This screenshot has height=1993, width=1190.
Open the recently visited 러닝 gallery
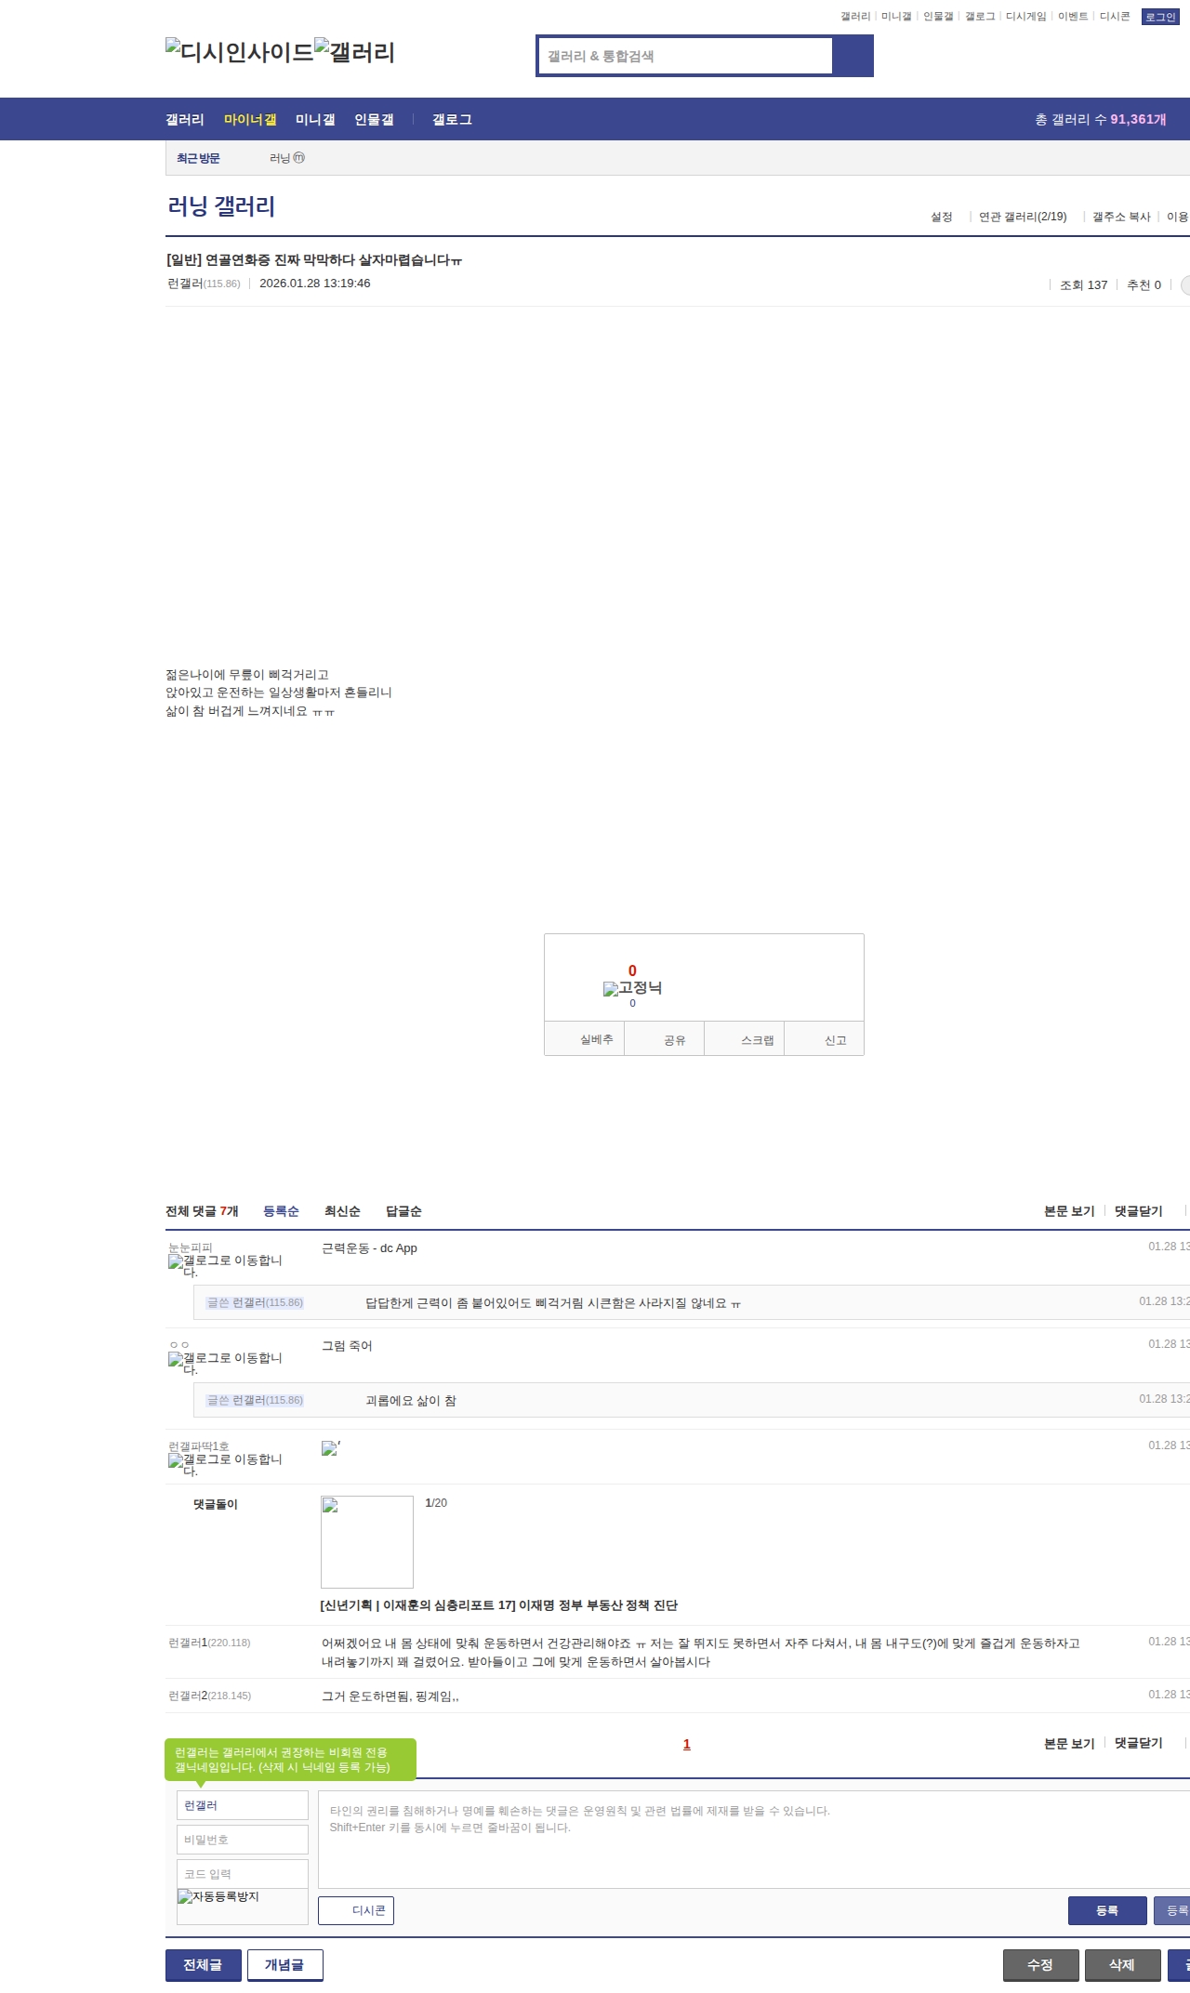pyautogui.click(x=280, y=159)
